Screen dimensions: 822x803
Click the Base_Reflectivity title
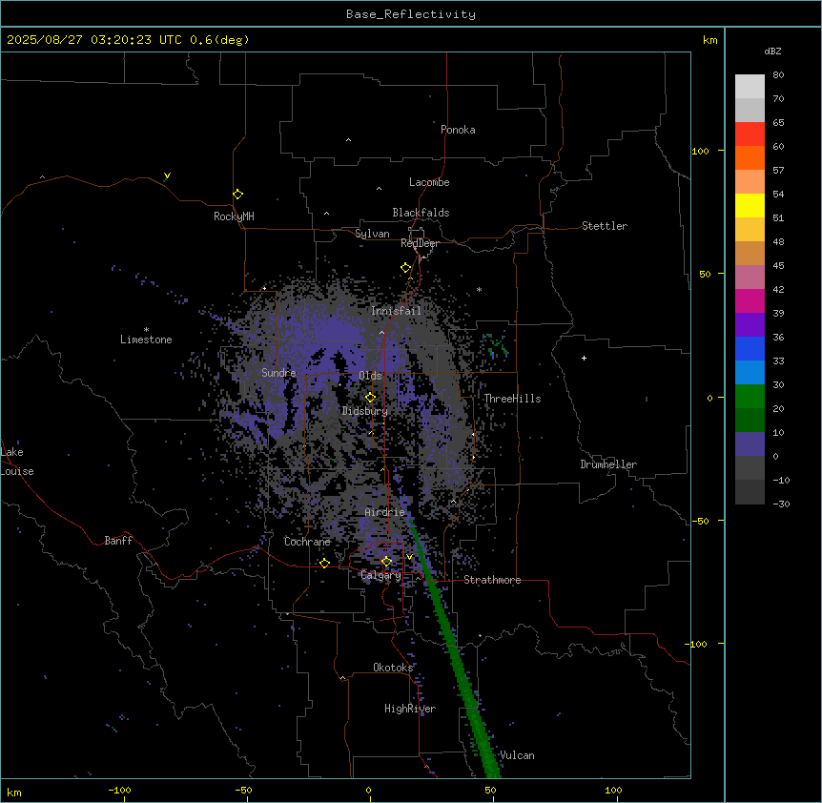[x=411, y=14]
